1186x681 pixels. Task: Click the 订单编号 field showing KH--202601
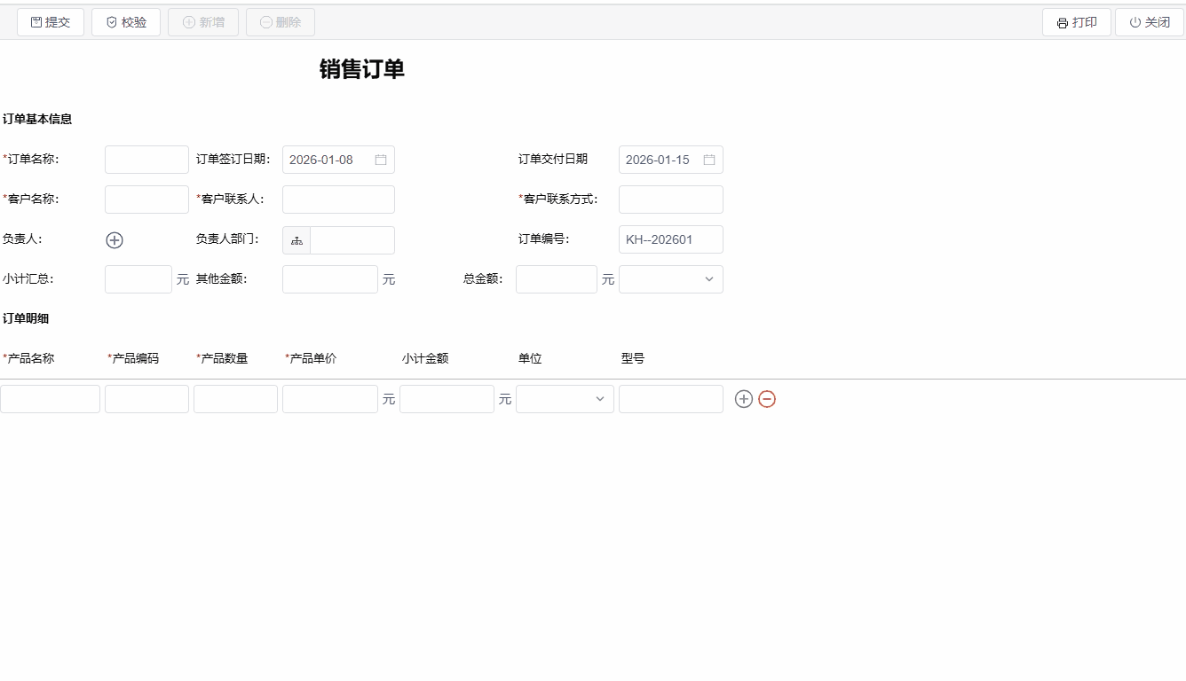click(x=670, y=239)
